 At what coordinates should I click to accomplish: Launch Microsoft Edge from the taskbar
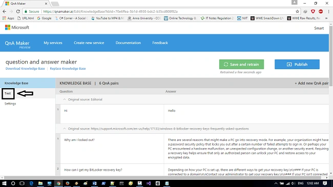pyautogui.click(x=31, y=183)
